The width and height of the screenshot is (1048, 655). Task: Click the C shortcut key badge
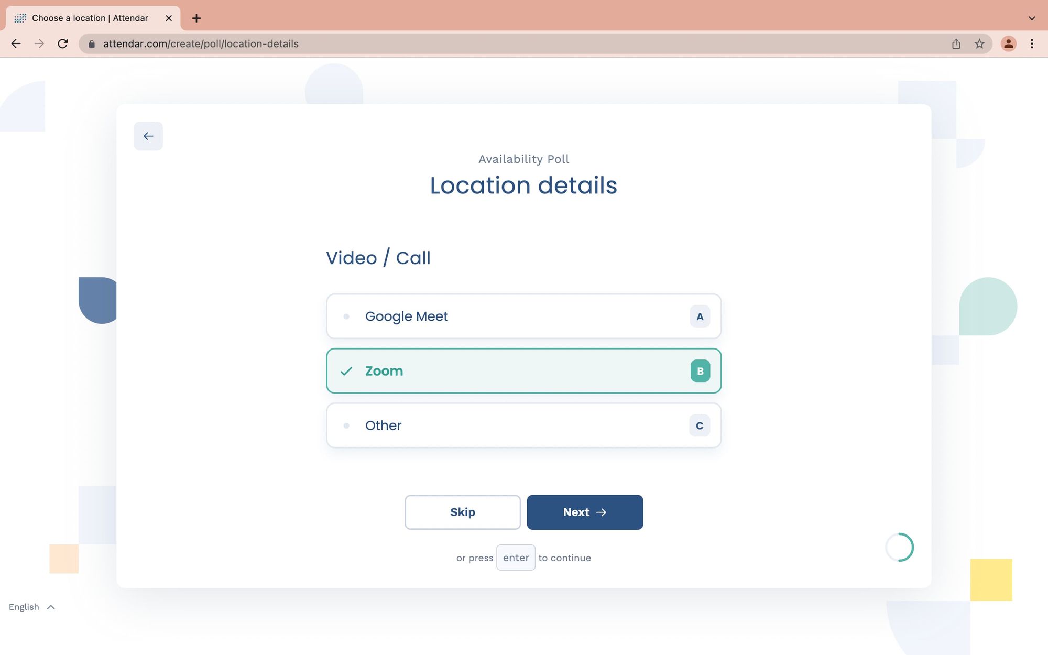click(700, 425)
